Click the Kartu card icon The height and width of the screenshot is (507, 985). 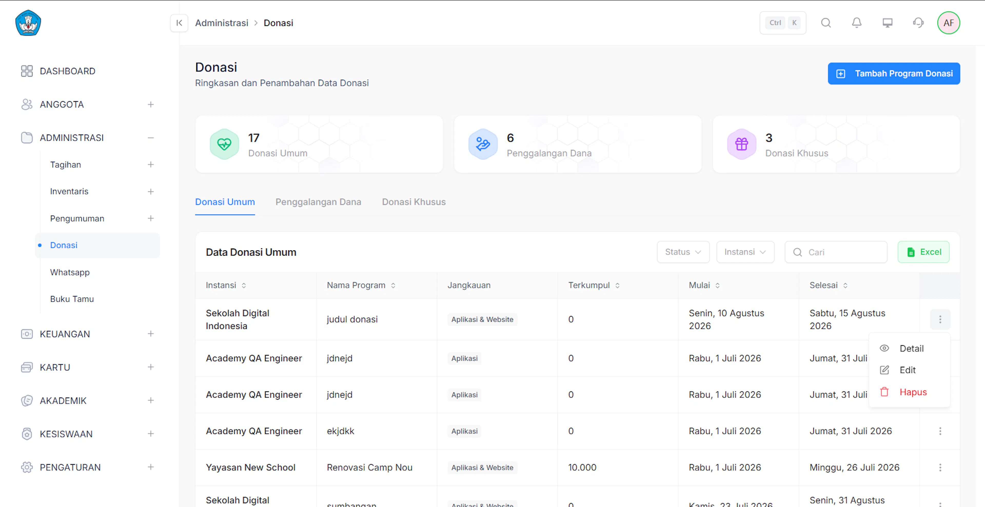pyautogui.click(x=27, y=367)
